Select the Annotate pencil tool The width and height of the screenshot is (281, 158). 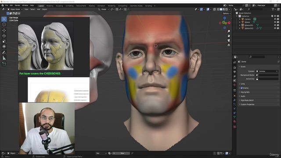[4, 53]
